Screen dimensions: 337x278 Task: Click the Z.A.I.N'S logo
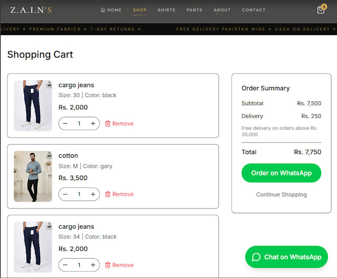coord(31,10)
